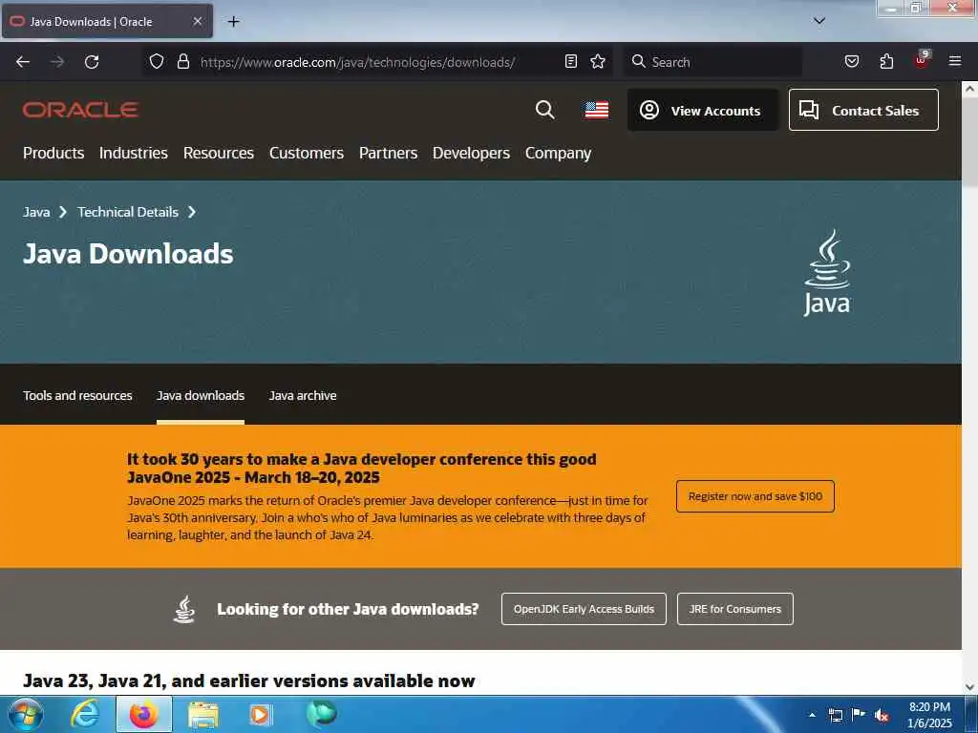Click the network tray icon
This screenshot has height=733, width=978.
[x=835, y=715]
